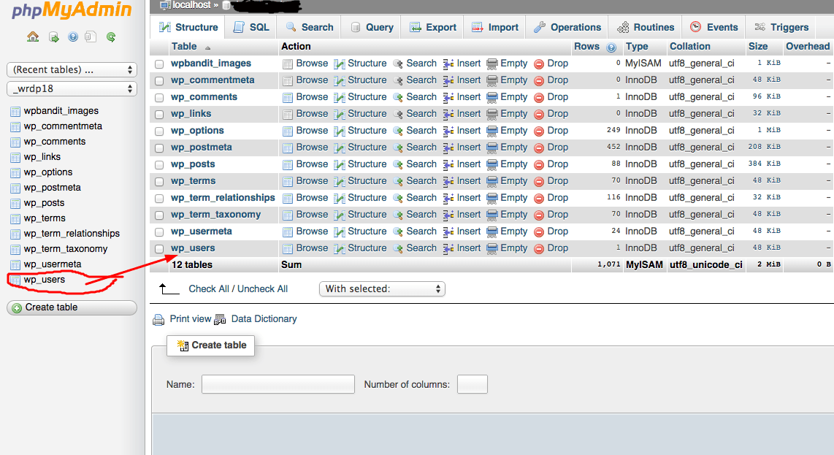834x455 pixels.
Task: Click the help icon beside Rows header
Action: pos(611,47)
